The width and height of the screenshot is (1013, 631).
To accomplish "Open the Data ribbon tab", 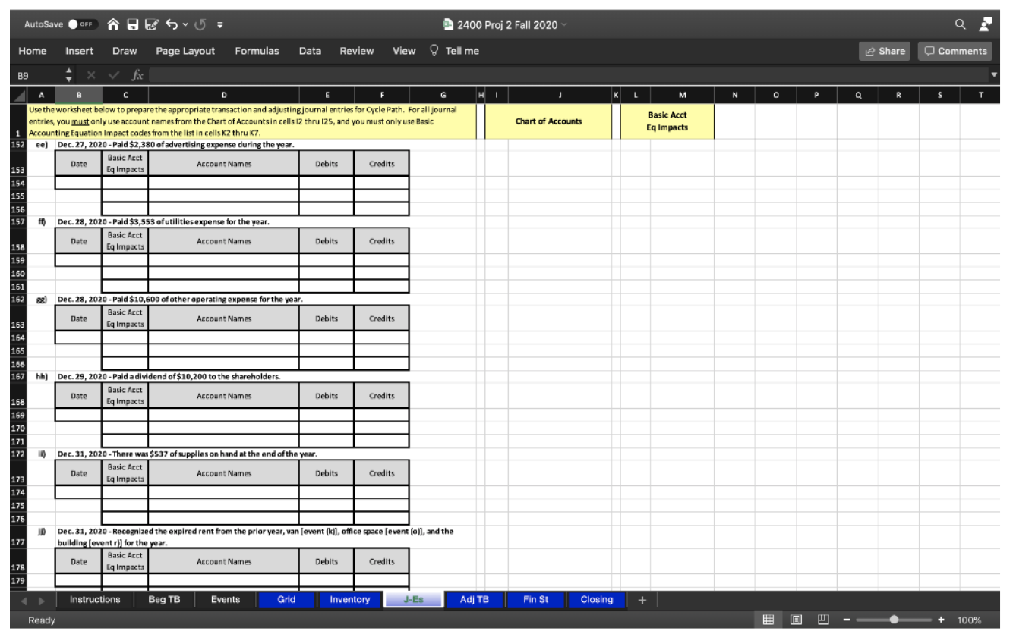I will click(310, 51).
